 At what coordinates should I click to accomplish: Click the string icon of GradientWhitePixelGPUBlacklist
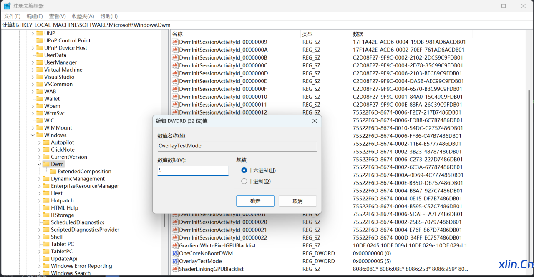175,245
